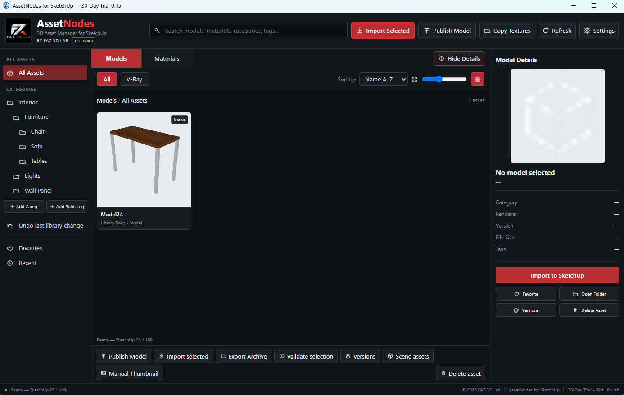Click the Tables folder icon
Image resolution: width=624 pixels, height=395 pixels.
point(23,162)
